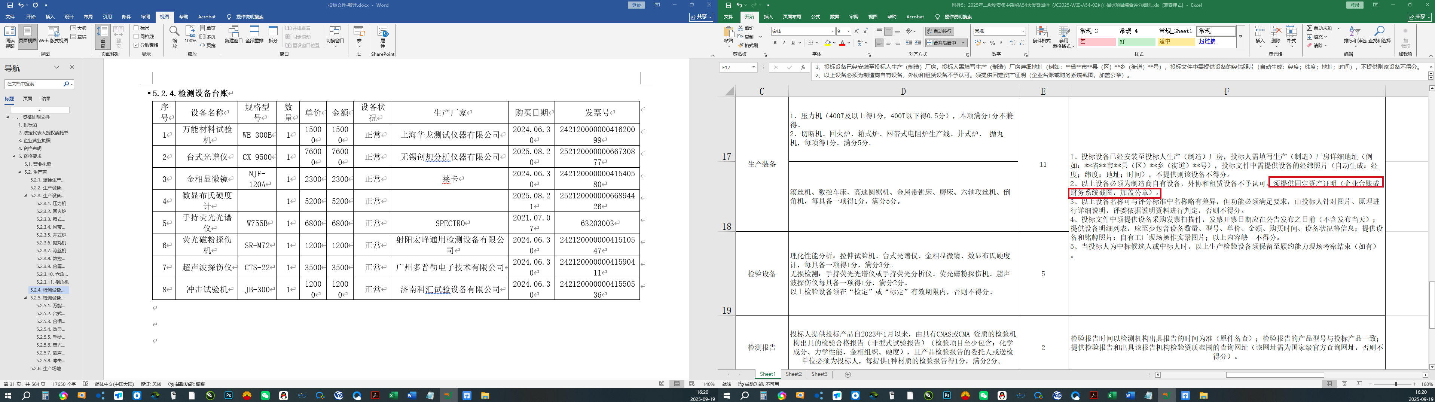
Task: Choose vertical page movement (垂直) in Word
Action: tap(103, 37)
